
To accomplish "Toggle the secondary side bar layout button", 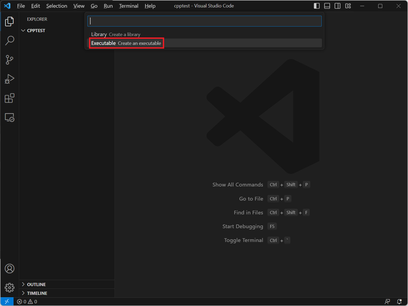I will click(x=337, y=6).
